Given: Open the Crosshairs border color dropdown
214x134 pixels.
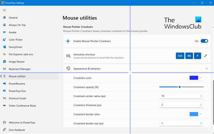Looking at the screenshot, I should (x=196, y=114).
